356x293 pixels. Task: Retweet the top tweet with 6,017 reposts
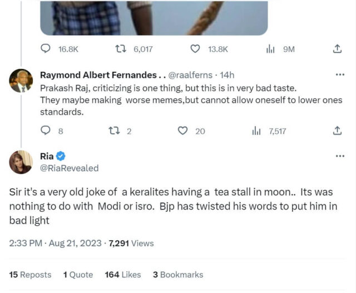coord(118,49)
